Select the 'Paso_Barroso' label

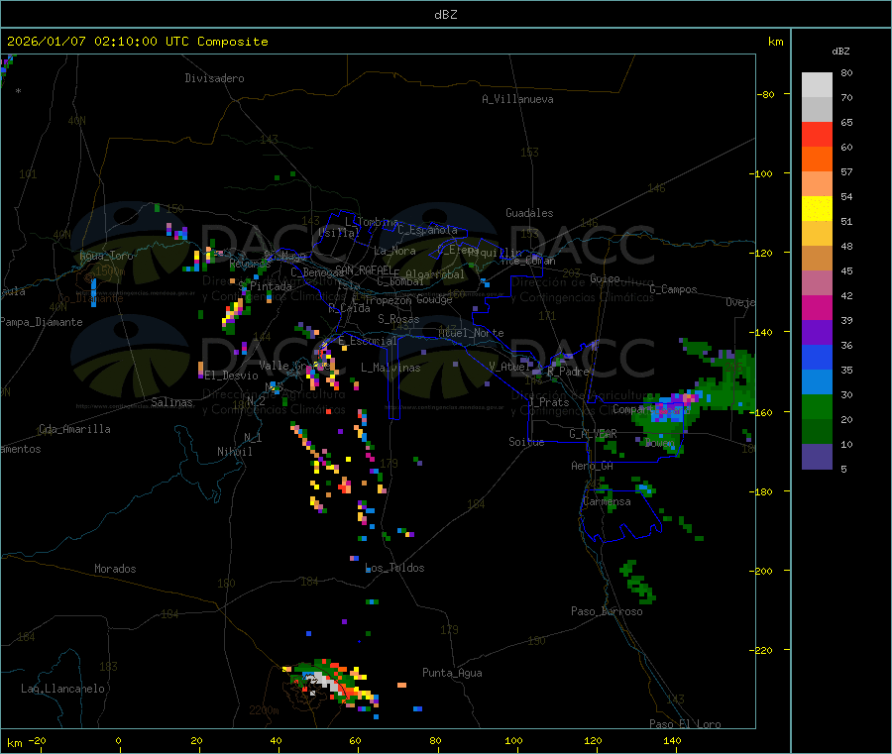pos(607,611)
